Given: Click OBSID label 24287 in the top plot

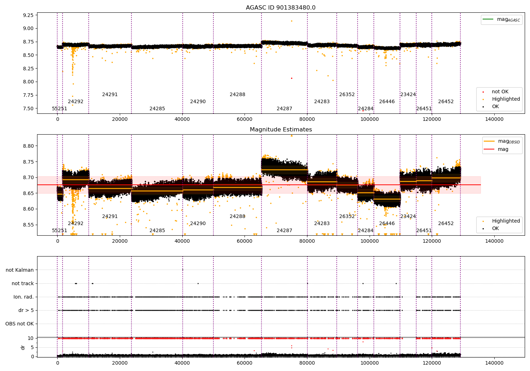Looking at the screenshot, I should [x=284, y=109].
